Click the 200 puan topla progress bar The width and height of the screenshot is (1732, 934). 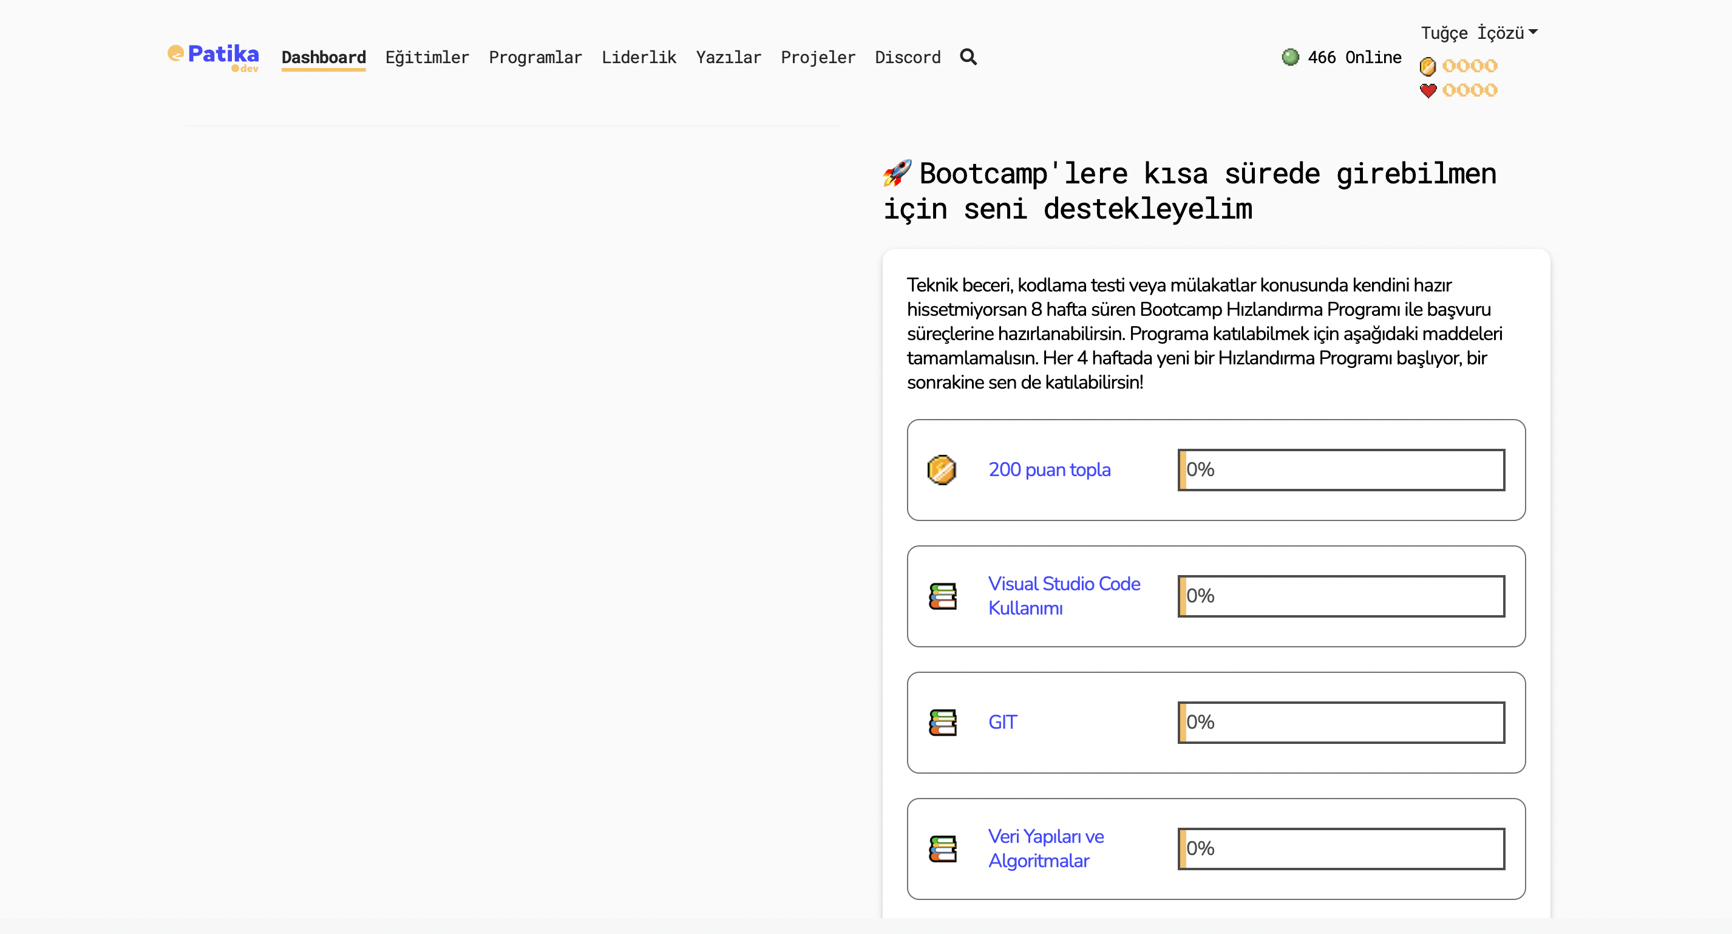1340,469
